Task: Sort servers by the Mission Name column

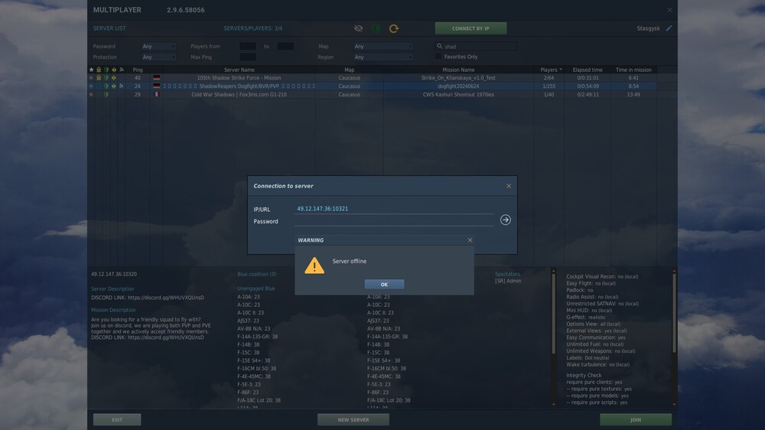Action: (x=458, y=70)
